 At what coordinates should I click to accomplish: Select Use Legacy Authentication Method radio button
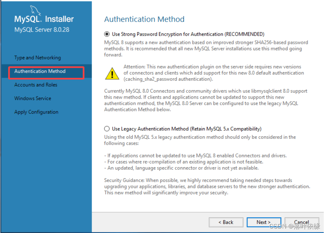pyautogui.click(x=107, y=129)
